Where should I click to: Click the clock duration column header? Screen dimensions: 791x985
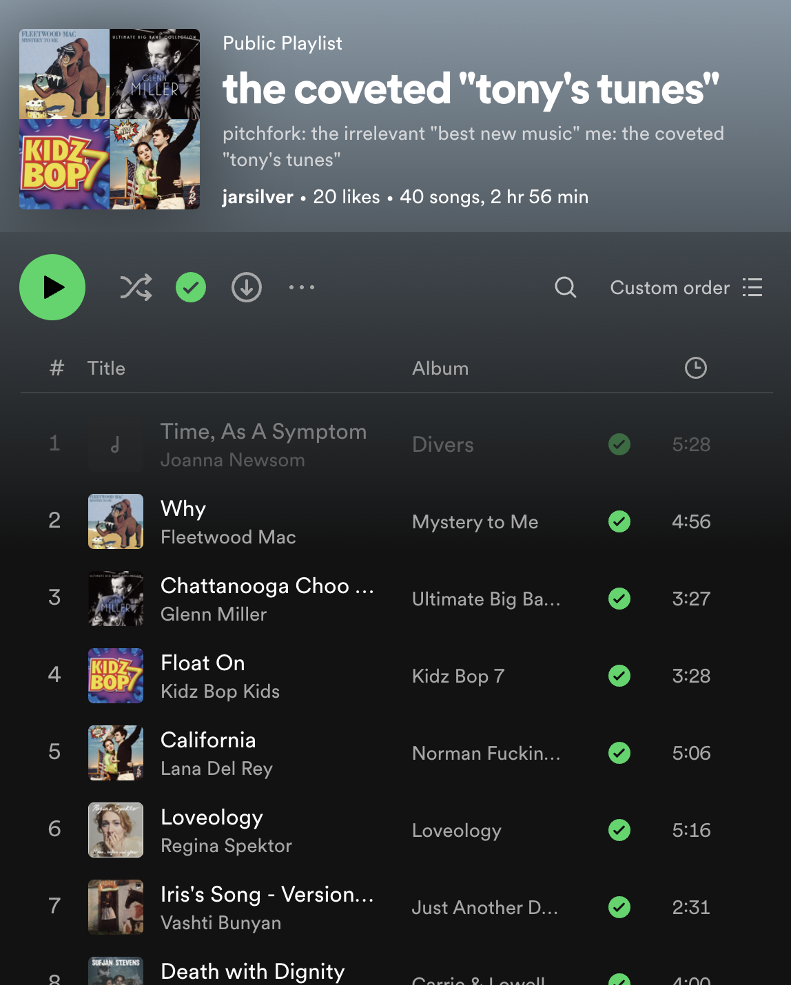tap(696, 368)
